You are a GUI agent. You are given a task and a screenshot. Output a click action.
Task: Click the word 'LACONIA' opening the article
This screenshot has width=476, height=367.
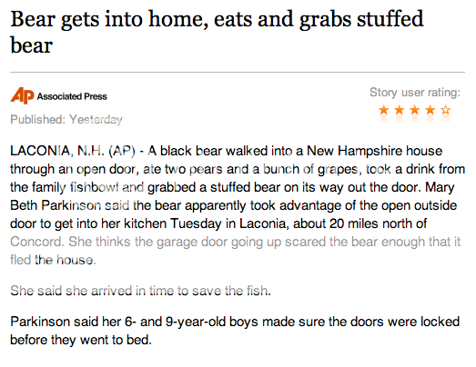tap(40, 151)
